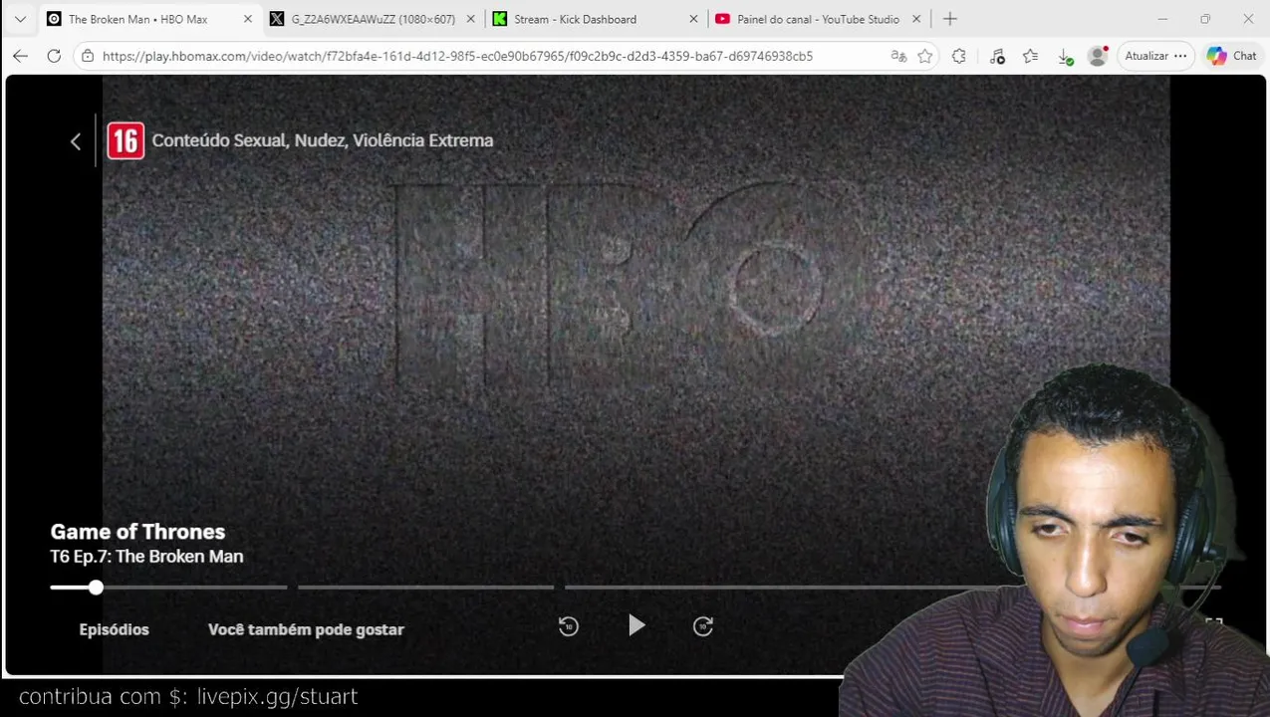Viewport: 1270px width, 717px height.
Task: Open the translate page icon
Action: [x=898, y=56]
